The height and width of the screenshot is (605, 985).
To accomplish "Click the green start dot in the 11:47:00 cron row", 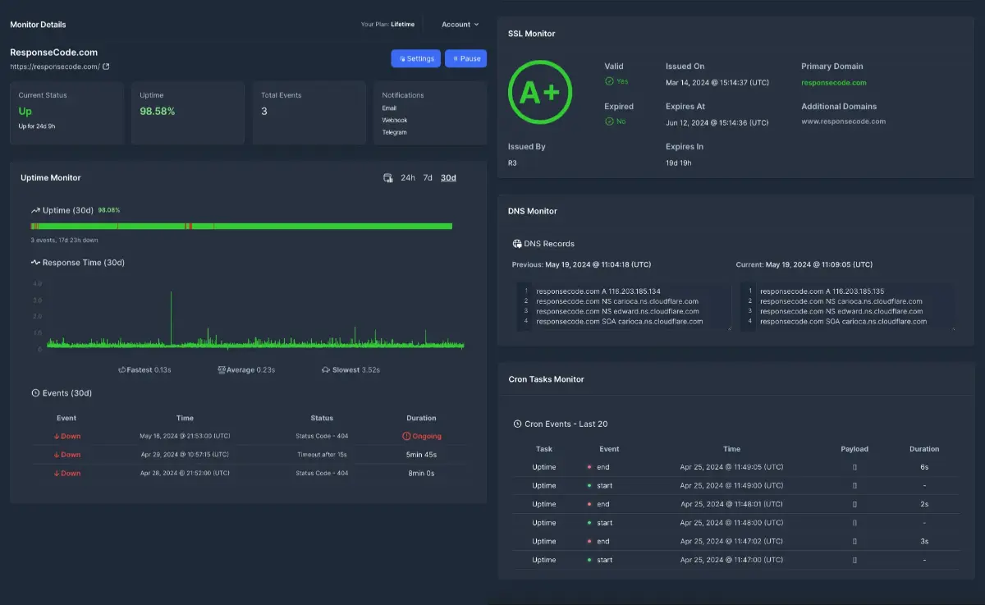I will (x=589, y=560).
